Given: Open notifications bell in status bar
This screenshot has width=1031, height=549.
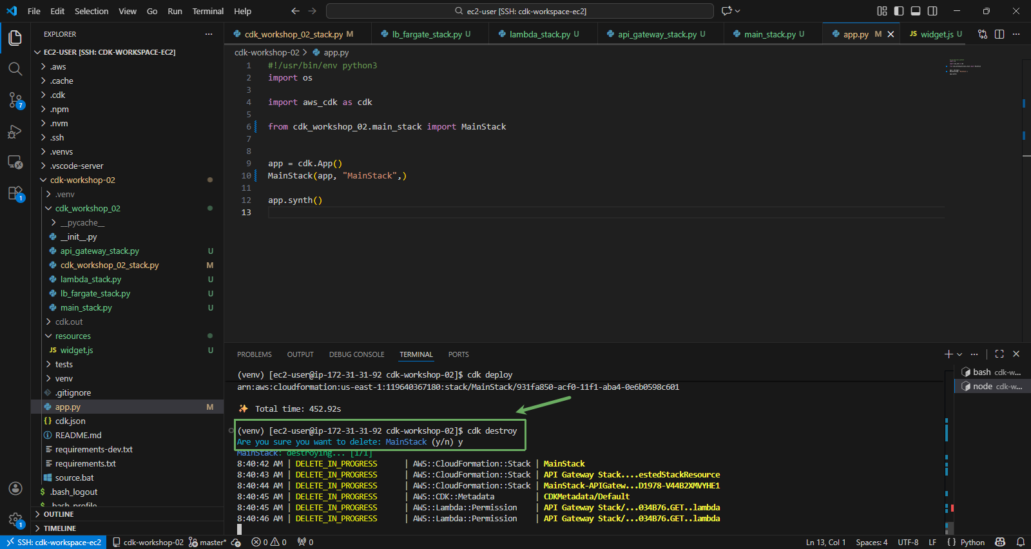Looking at the screenshot, I should (x=1020, y=542).
